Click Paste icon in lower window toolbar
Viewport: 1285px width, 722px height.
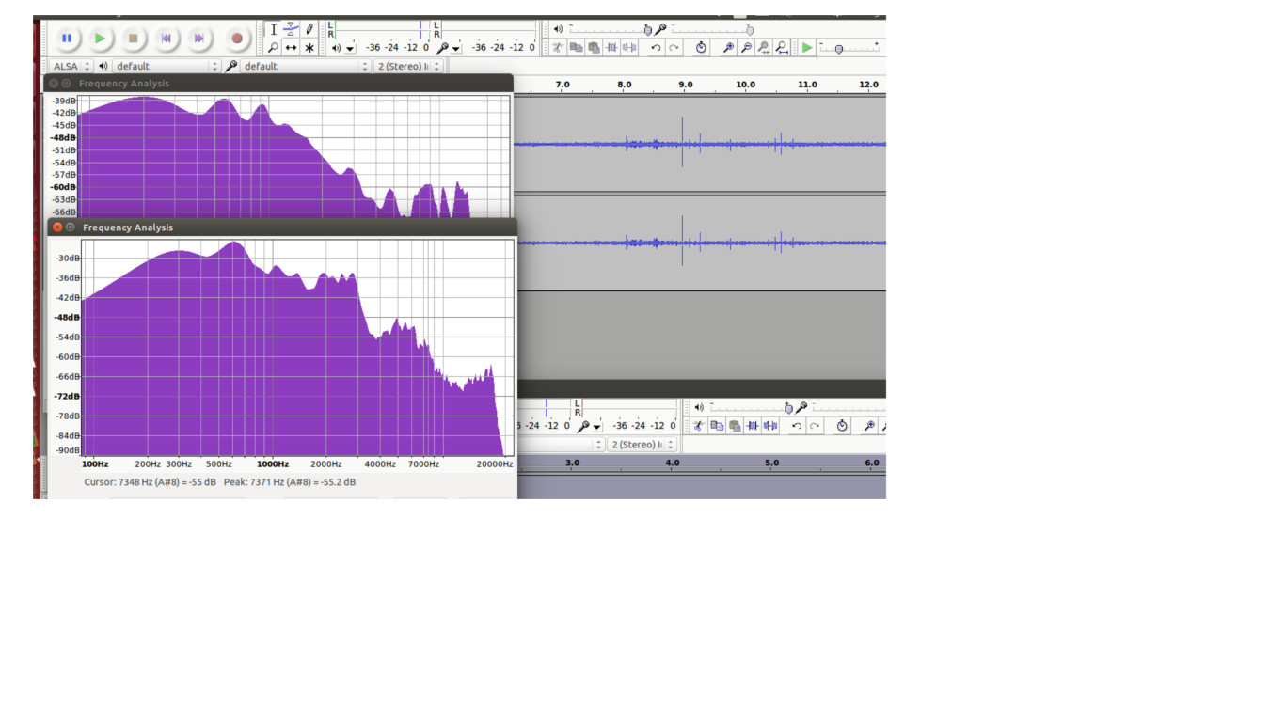coord(735,426)
